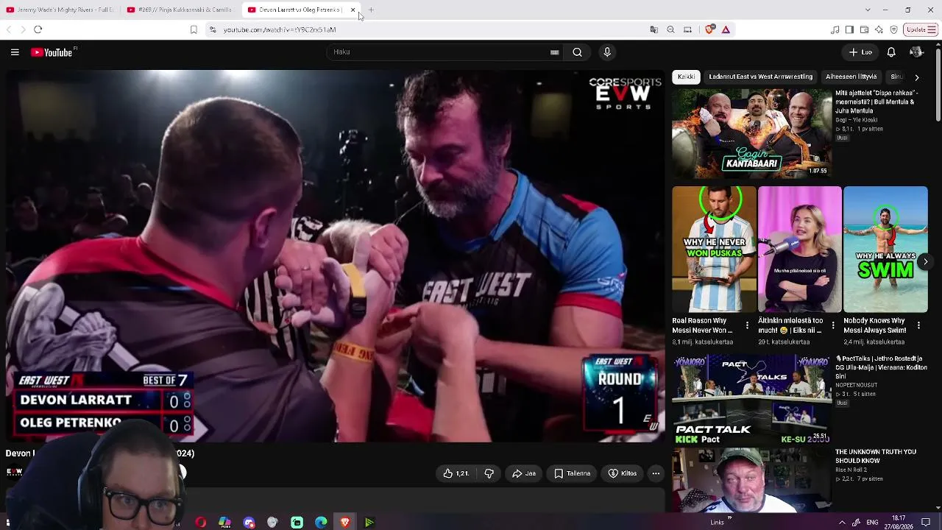The height and width of the screenshot is (530, 942).
Task: Open Gogin Kantabaari video thumbnail
Action: [x=751, y=133]
